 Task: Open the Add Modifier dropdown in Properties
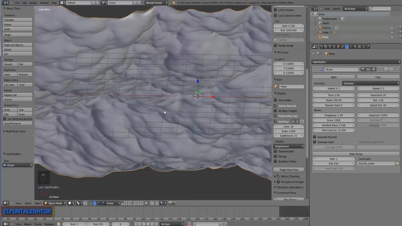coord(356,62)
